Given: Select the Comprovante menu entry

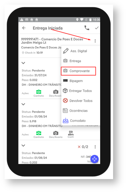Looking at the screenshot, I should click(78, 71).
